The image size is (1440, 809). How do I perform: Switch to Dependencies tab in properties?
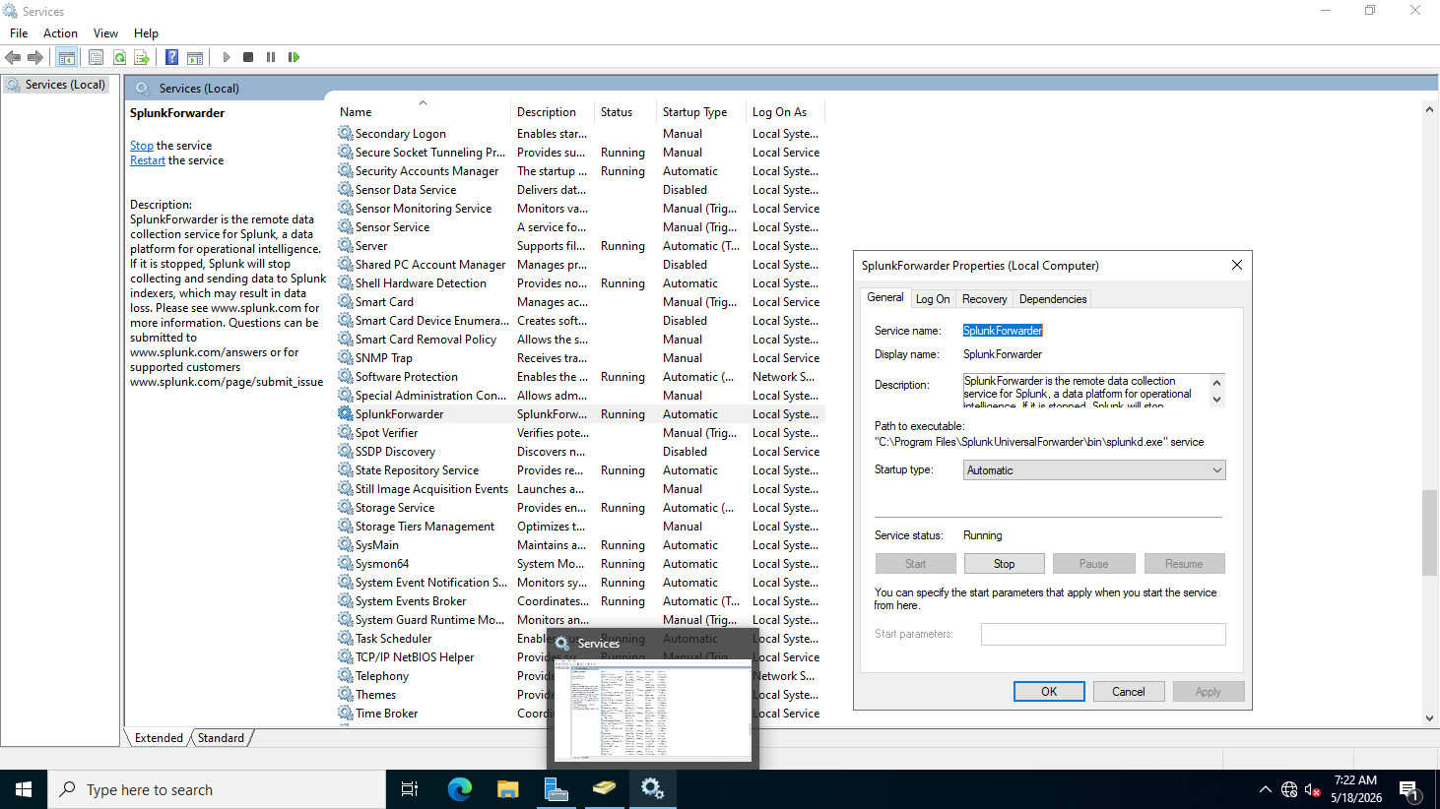click(x=1053, y=299)
